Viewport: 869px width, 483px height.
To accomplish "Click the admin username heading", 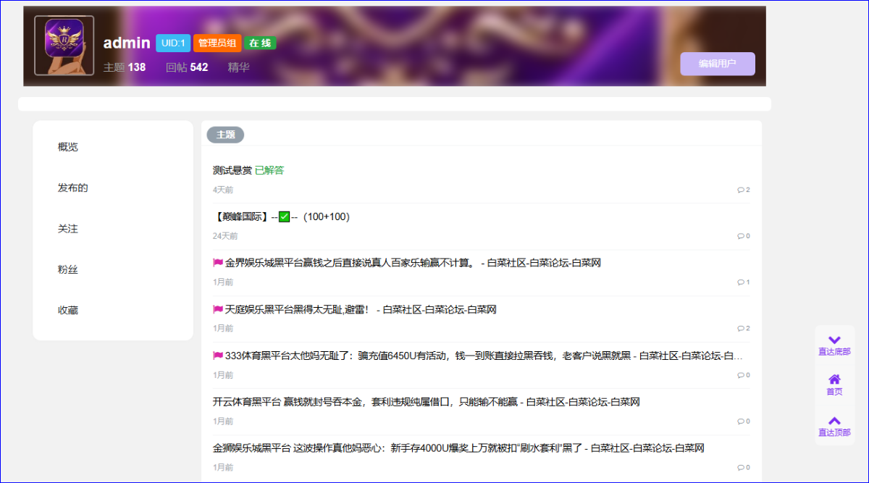I will pos(127,43).
